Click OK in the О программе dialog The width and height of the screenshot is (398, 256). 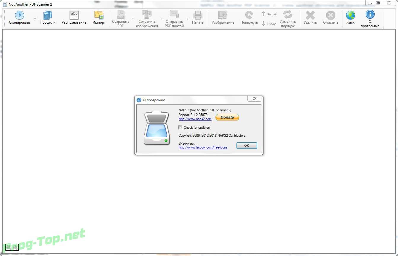pyautogui.click(x=247, y=146)
